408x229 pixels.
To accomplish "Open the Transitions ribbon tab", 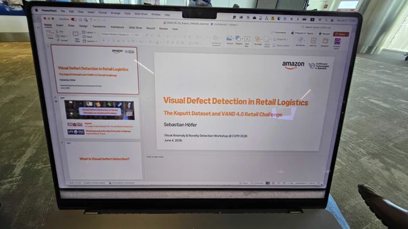I will tap(99, 26).
